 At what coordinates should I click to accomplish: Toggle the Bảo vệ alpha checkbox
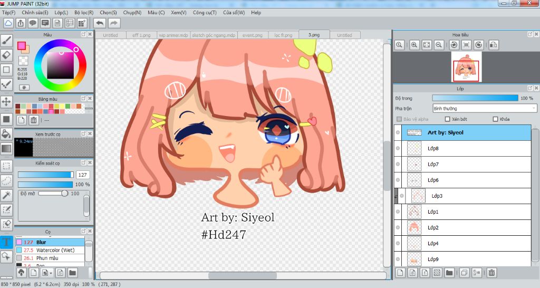(x=399, y=119)
